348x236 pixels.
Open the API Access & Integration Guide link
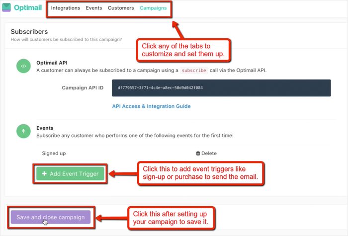pyautogui.click(x=151, y=106)
